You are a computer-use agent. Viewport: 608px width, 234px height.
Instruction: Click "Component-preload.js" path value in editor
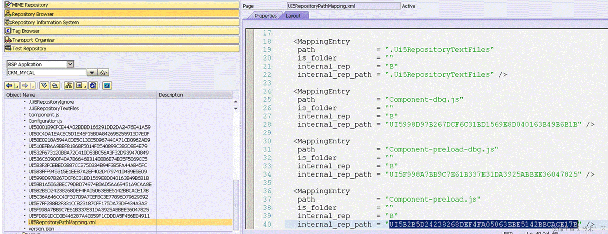pos(433,200)
